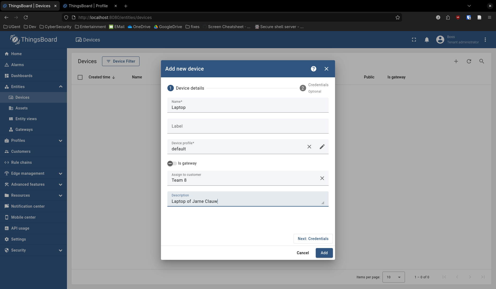Clear the device profile default value
The width and height of the screenshot is (496, 289).
(x=309, y=147)
